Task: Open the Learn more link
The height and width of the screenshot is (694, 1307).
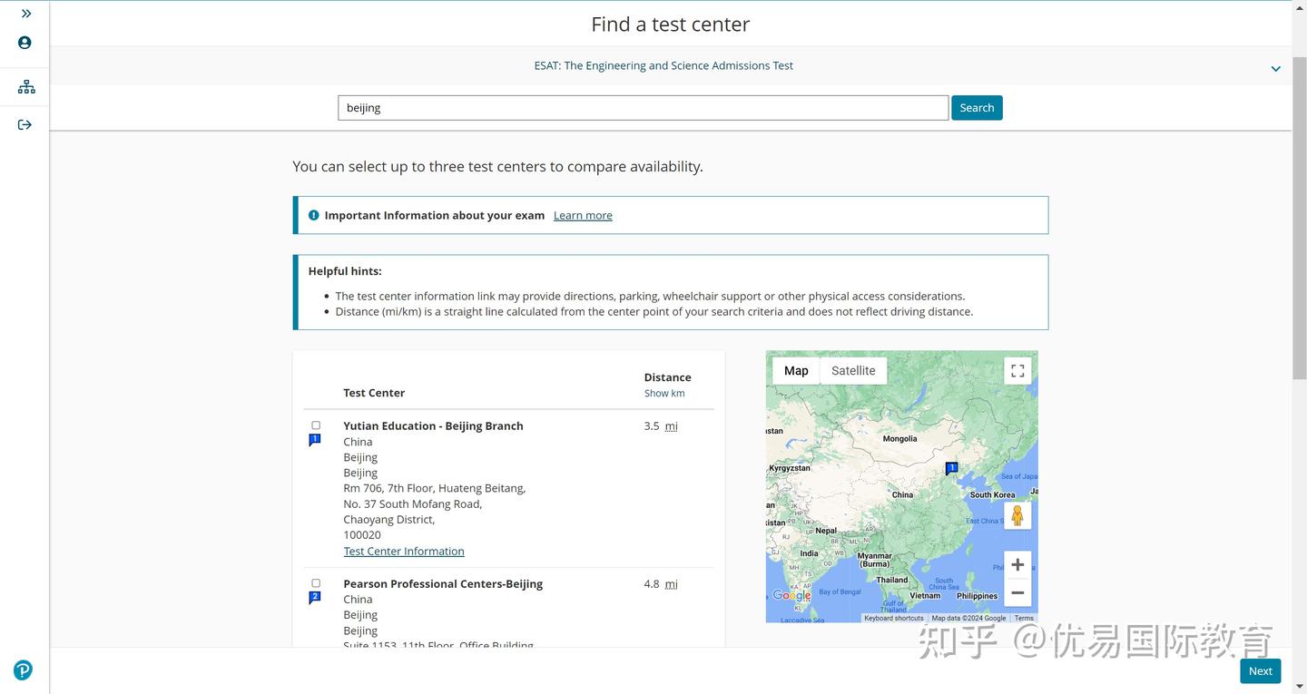Action: coord(583,215)
